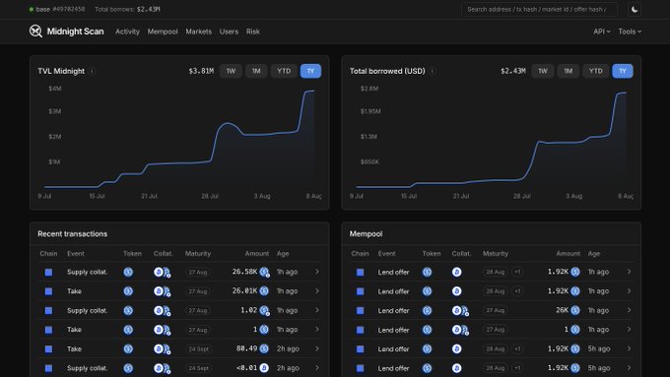The height and width of the screenshot is (377, 670).
Task: Click token icon in 26K Lend offer row
Action: click(x=427, y=310)
